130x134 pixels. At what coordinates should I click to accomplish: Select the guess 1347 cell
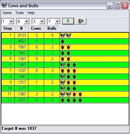22,76
